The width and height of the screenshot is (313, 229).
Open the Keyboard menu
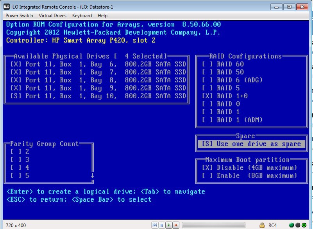pos(82,16)
